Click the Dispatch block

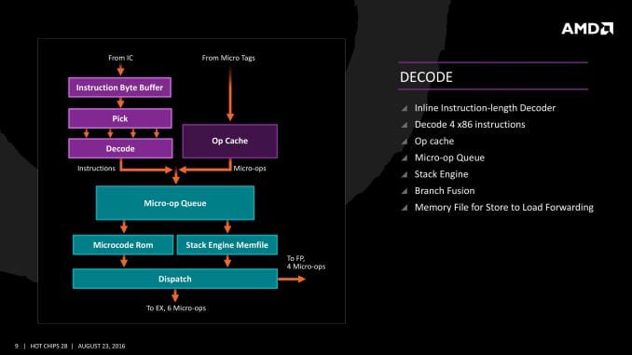(175, 279)
